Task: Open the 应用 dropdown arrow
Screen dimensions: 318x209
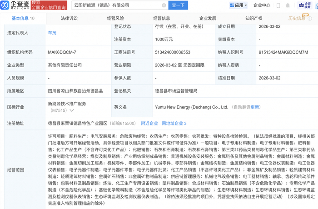Action: pyautogui.click(x=246, y=5)
